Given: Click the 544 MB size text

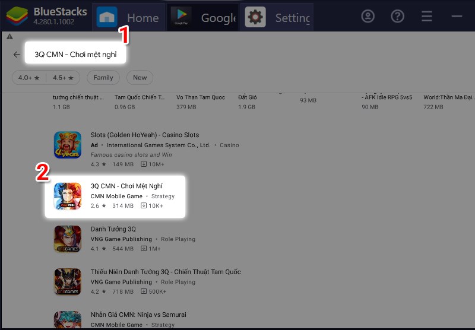Looking at the screenshot, I should 123,249.
